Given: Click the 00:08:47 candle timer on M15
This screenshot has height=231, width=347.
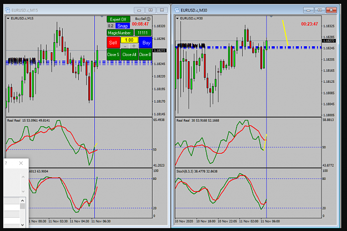Looking at the screenshot, I should pyautogui.click(x=140, y=24).
